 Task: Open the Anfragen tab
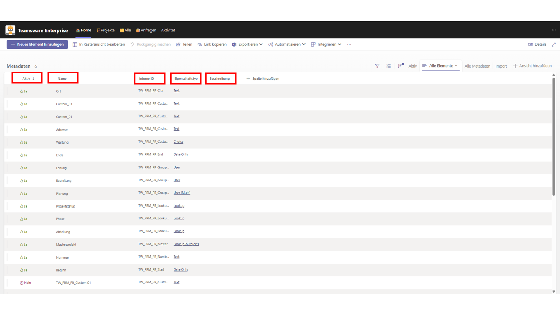tap(146, 30)
